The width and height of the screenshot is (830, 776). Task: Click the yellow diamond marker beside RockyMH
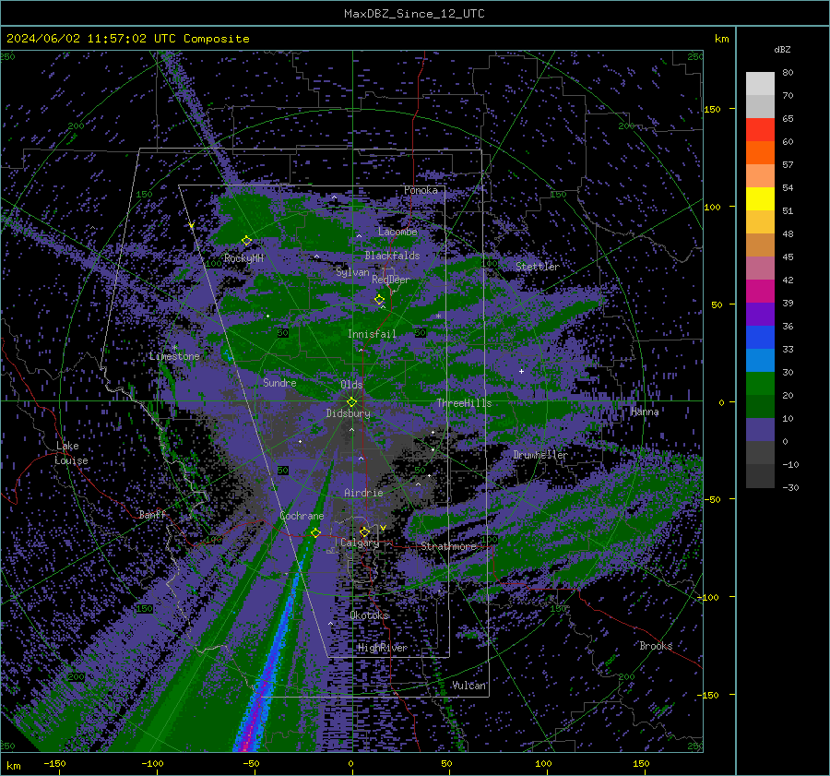(246, 241)
